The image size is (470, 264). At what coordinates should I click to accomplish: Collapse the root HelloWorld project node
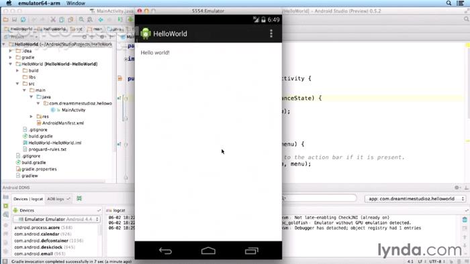[x=4, y=44]
